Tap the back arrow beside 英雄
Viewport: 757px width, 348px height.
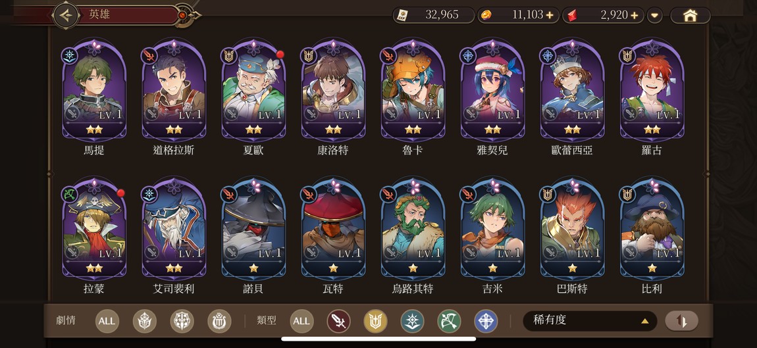66,15
